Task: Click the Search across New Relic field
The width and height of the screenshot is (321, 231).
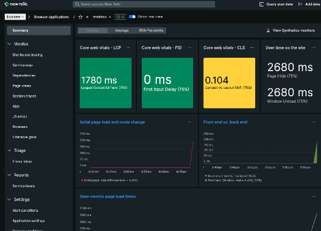Action: pyautogui.click(x=144, y=4)
